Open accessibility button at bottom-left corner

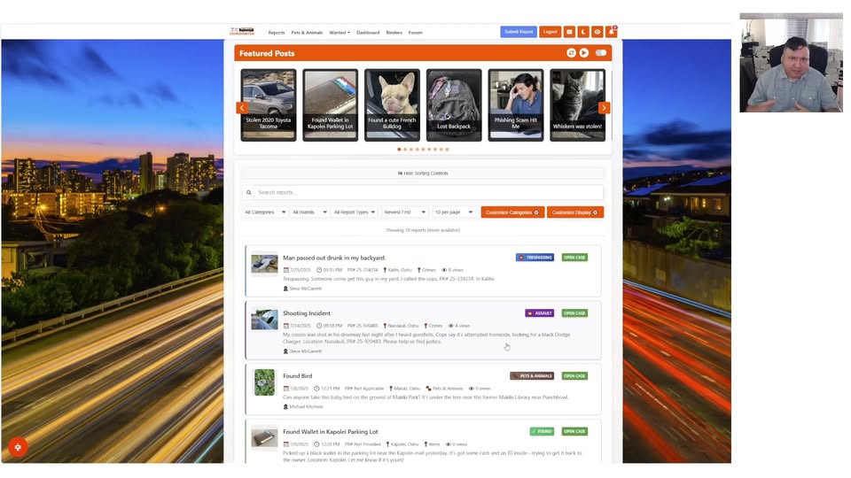point(18,447)
